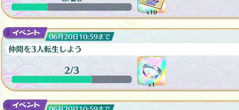The width and height of the screenshot is (239, 110).
Task: Click blank space right of mission title text
Action: (160, 49)
